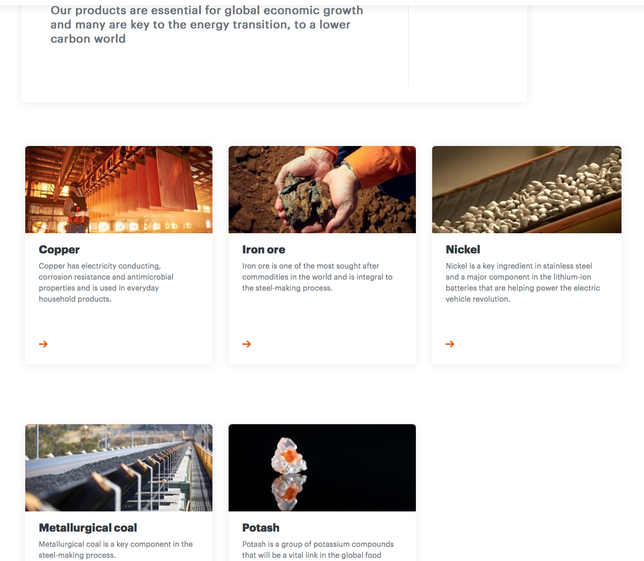Click the orange arrow in Nickel card
Image resolution: width=644 pixels, height=561 pixels.
click(x=450, y=344)
